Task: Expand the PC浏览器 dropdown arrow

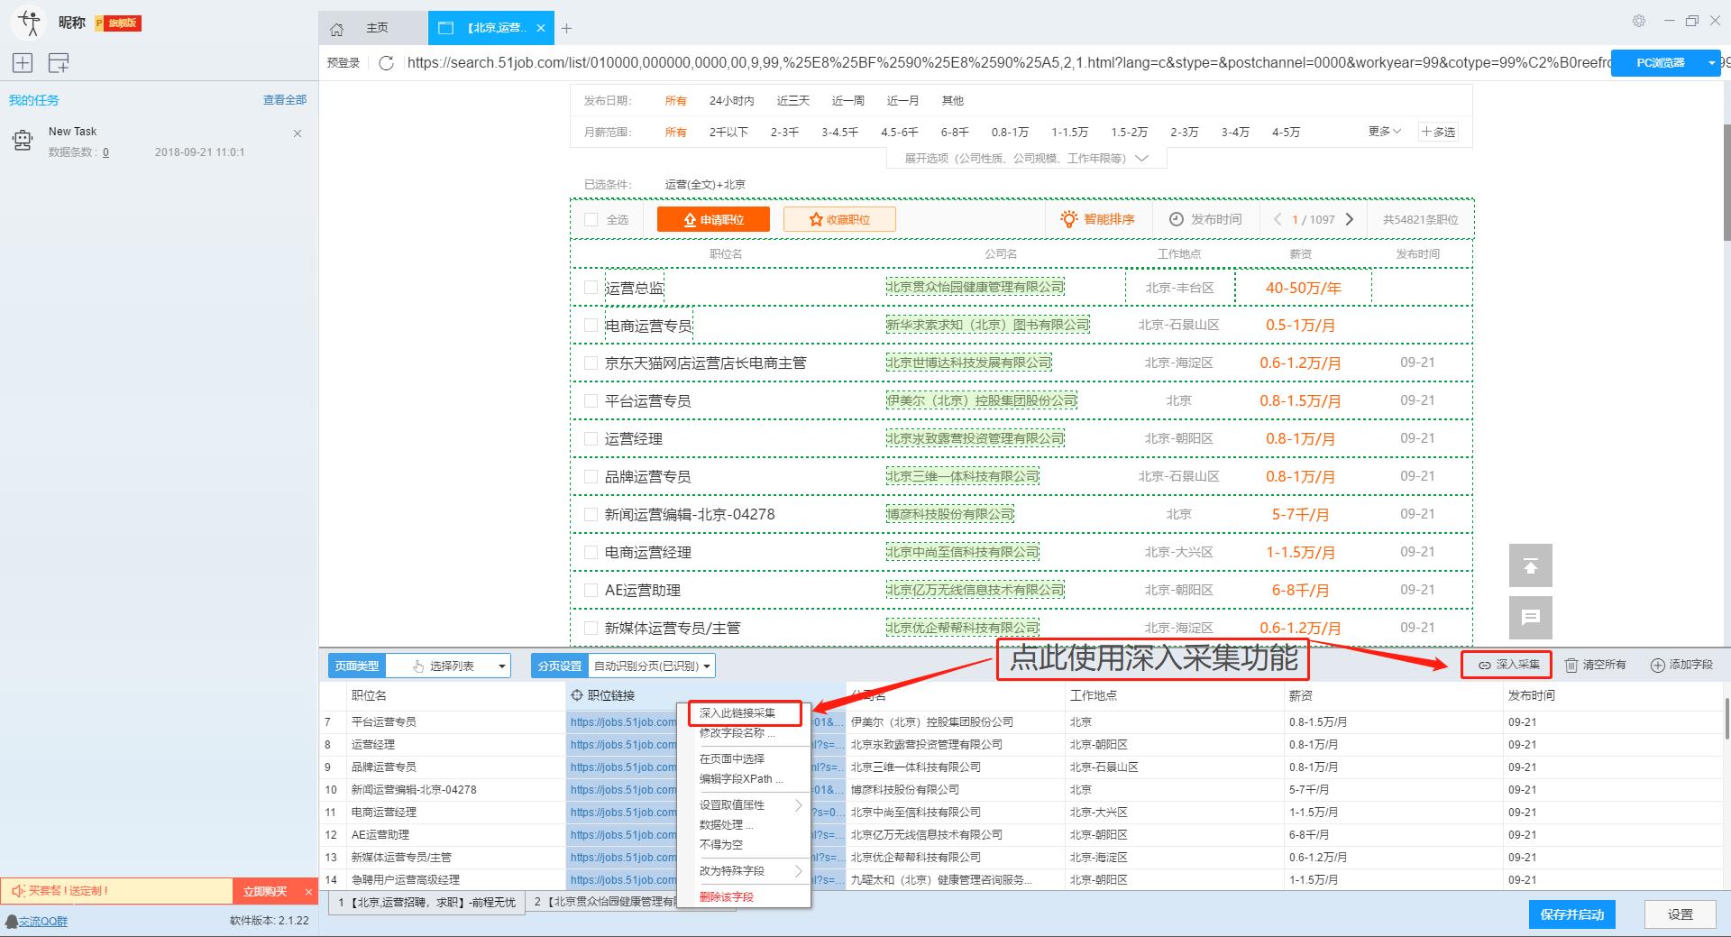Action: point(1711,63)
